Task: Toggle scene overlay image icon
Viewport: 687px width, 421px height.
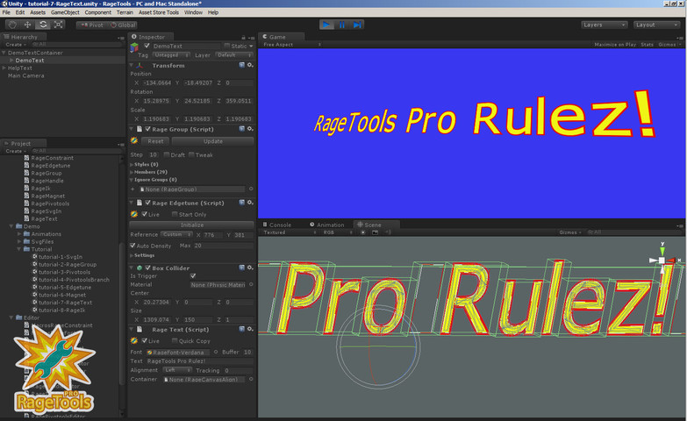Action: coord(375,232)
